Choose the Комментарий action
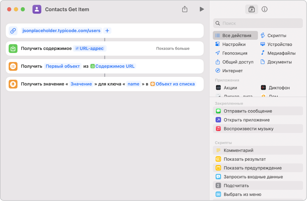Screen dimensions: 307x201 coord(258,150)
